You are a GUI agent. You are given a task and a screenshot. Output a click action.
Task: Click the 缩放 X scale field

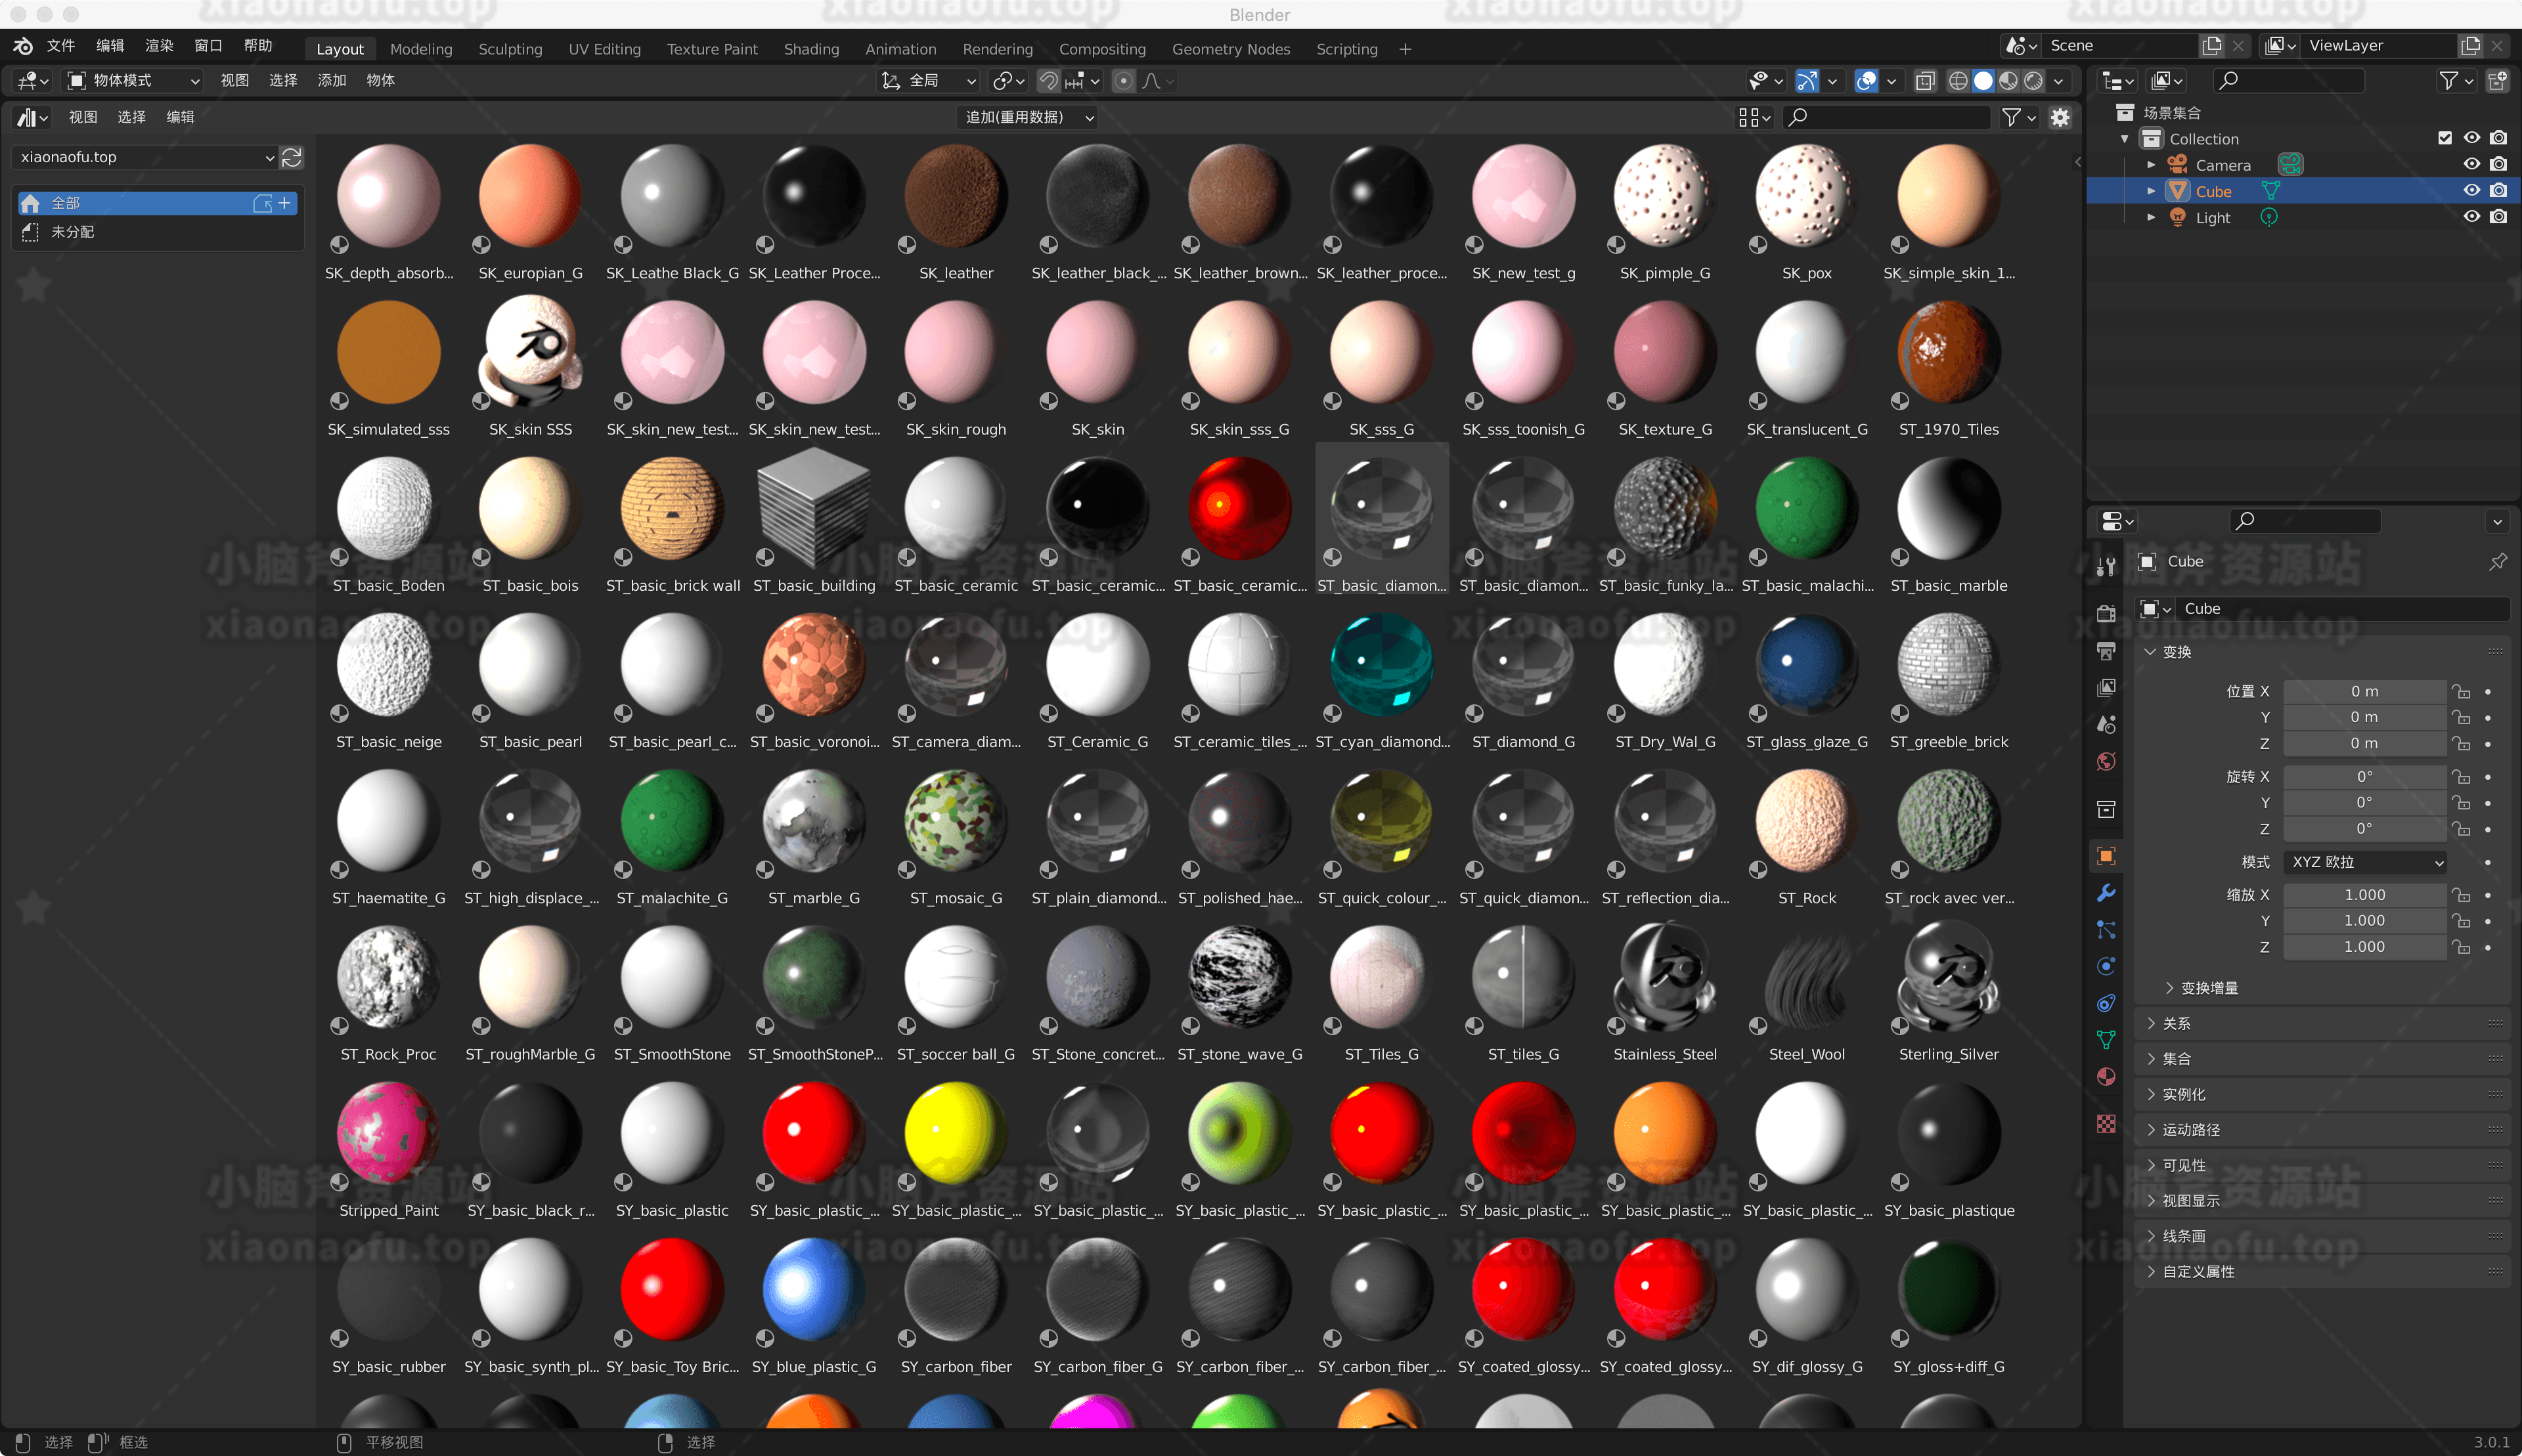[x=2364, y=895]
